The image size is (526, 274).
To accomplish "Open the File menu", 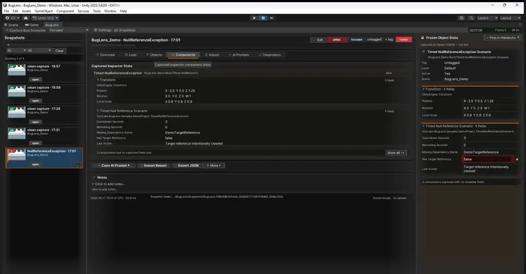I will (7, 11).
